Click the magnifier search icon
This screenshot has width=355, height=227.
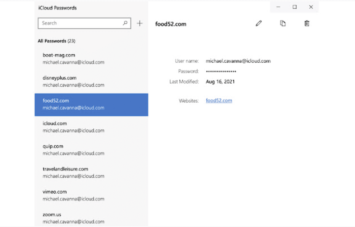125,23
